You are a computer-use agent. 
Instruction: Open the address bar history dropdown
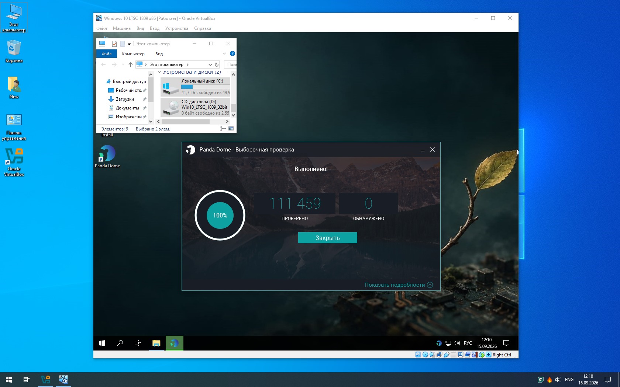210,64
